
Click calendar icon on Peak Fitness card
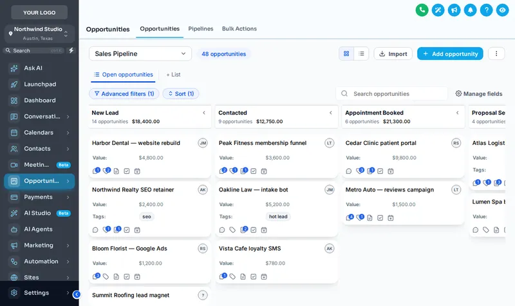click(x=264, y=171)
